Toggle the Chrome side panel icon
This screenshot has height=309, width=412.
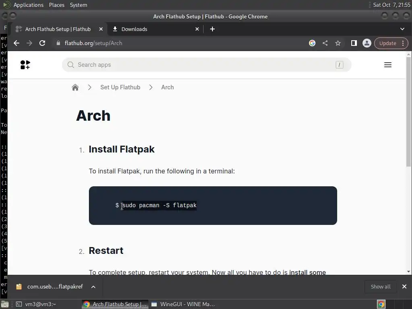click(x=354, y=43)
